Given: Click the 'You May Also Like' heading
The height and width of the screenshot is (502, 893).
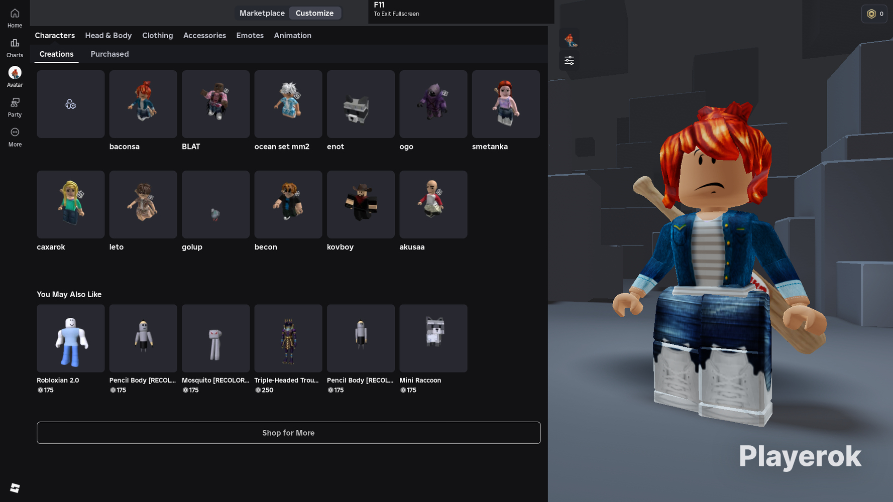Looking at the screenshot, I should coord(69,295).
